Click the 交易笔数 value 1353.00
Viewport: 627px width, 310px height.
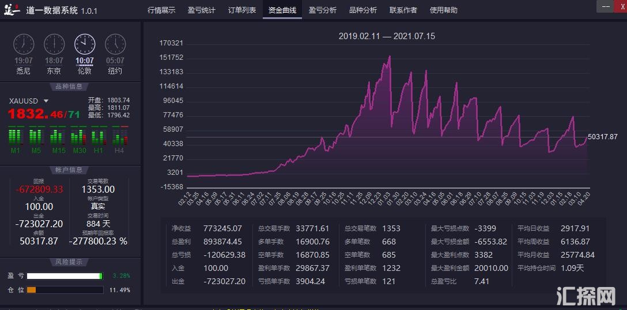98,190
